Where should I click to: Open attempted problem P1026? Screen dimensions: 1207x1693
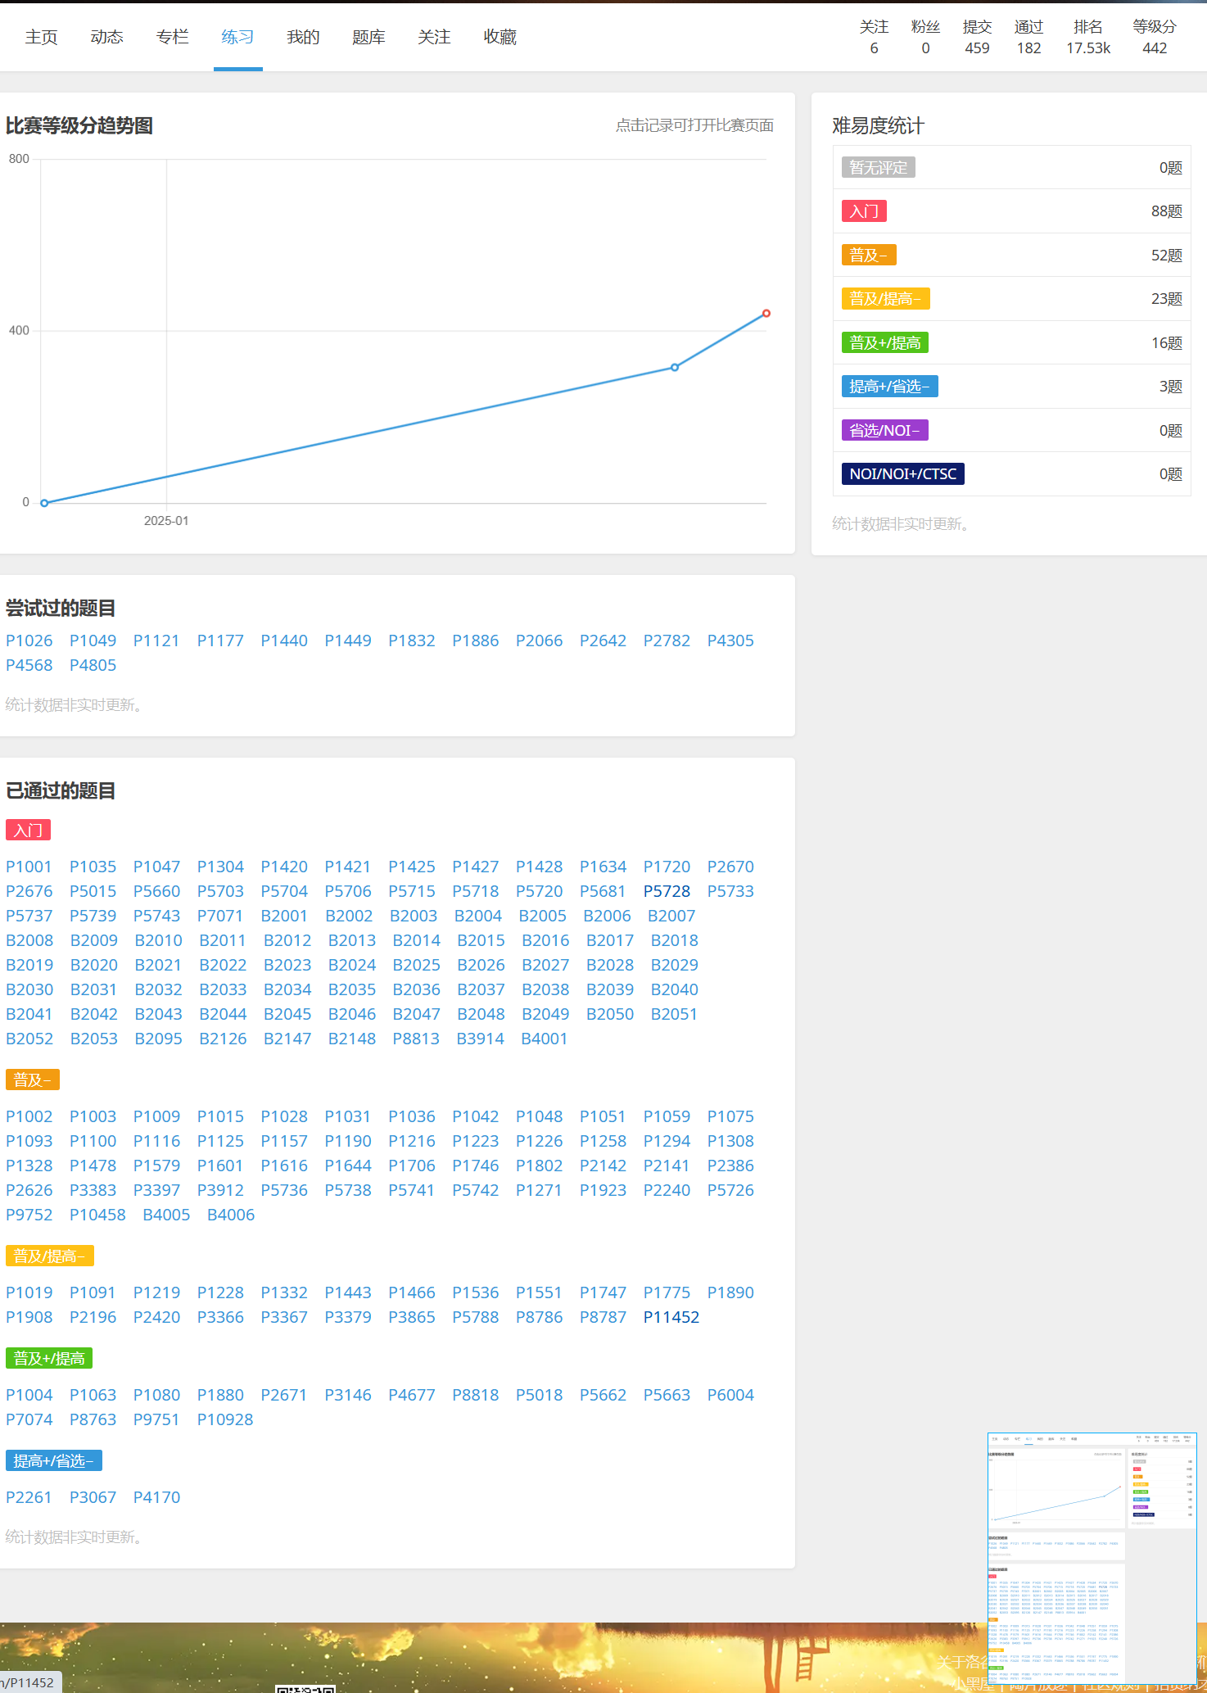click(x=29, y=641)
